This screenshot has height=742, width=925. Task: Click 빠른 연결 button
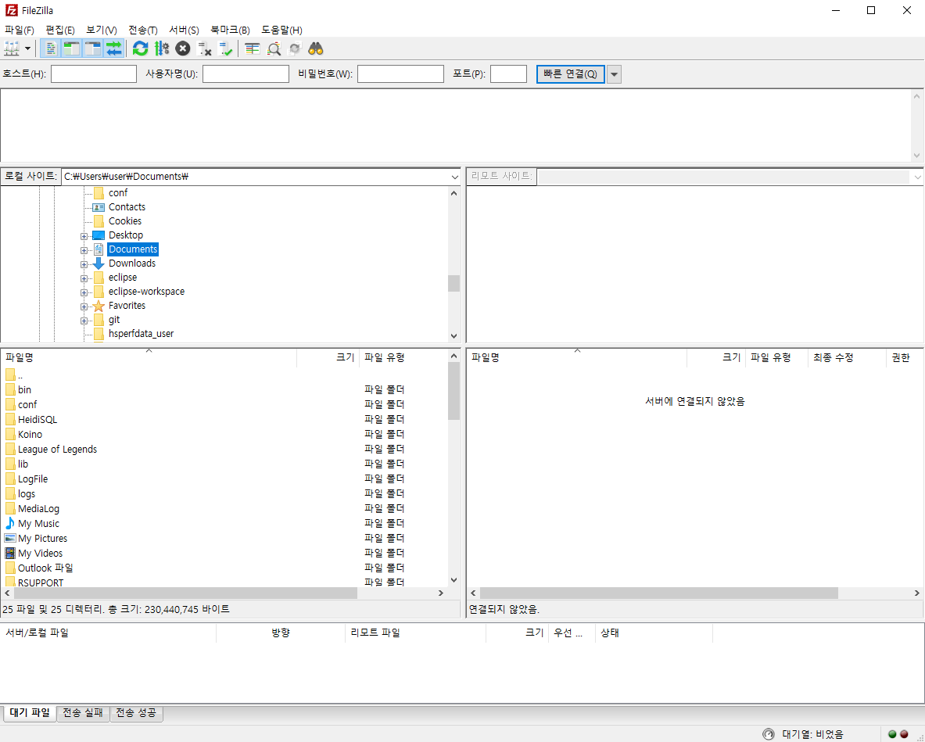[571, 73]
